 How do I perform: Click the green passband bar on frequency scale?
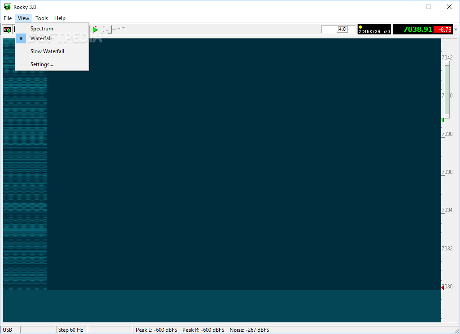[x=447, y=90]
